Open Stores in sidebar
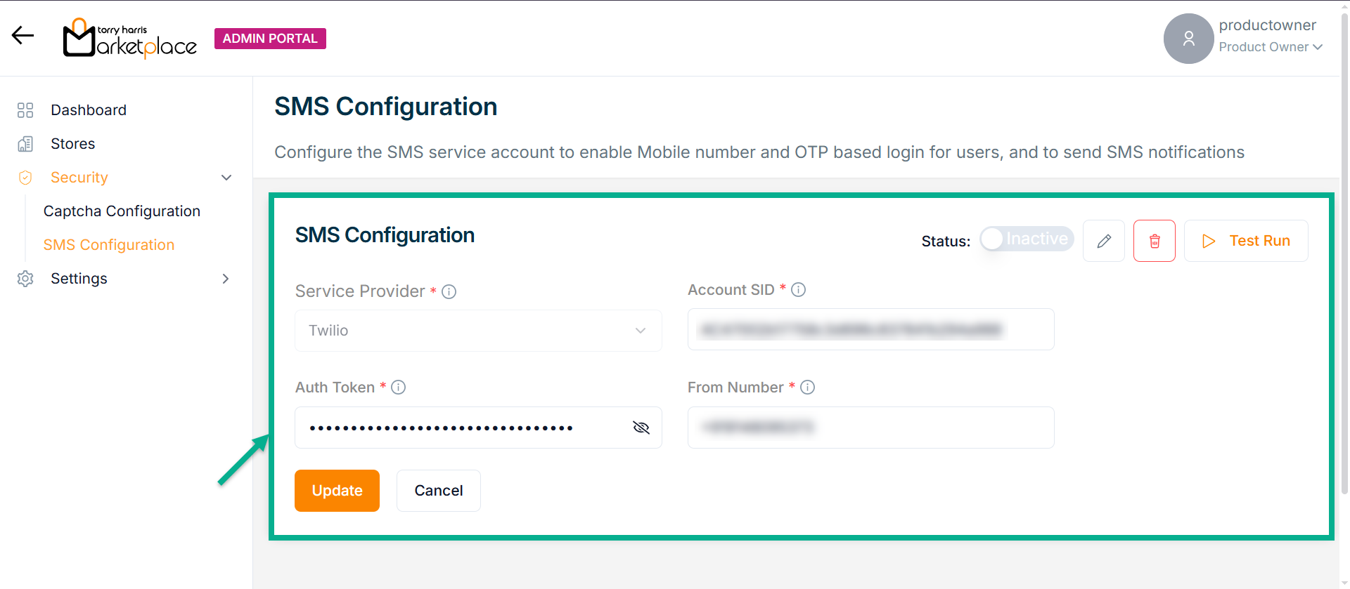 point(72,144)
